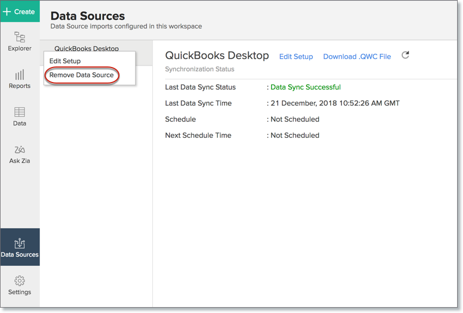Click the Edit Setup link
This screenshot has width=463, height=313.
click(x=296, y=57)
